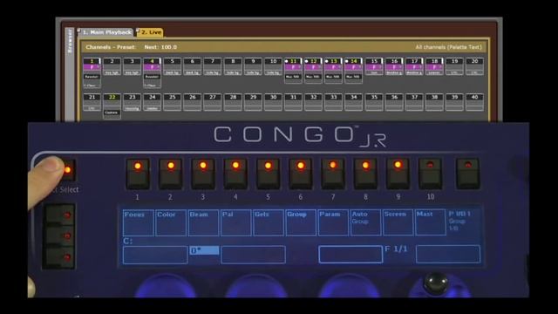Tap direct select hardware key 7

(333, 174)
